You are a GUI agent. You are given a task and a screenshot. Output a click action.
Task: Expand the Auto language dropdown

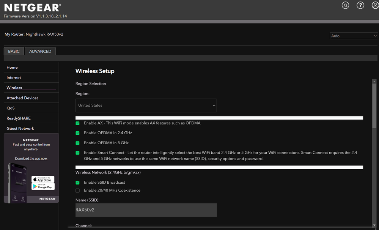click(x=354, y=36)
